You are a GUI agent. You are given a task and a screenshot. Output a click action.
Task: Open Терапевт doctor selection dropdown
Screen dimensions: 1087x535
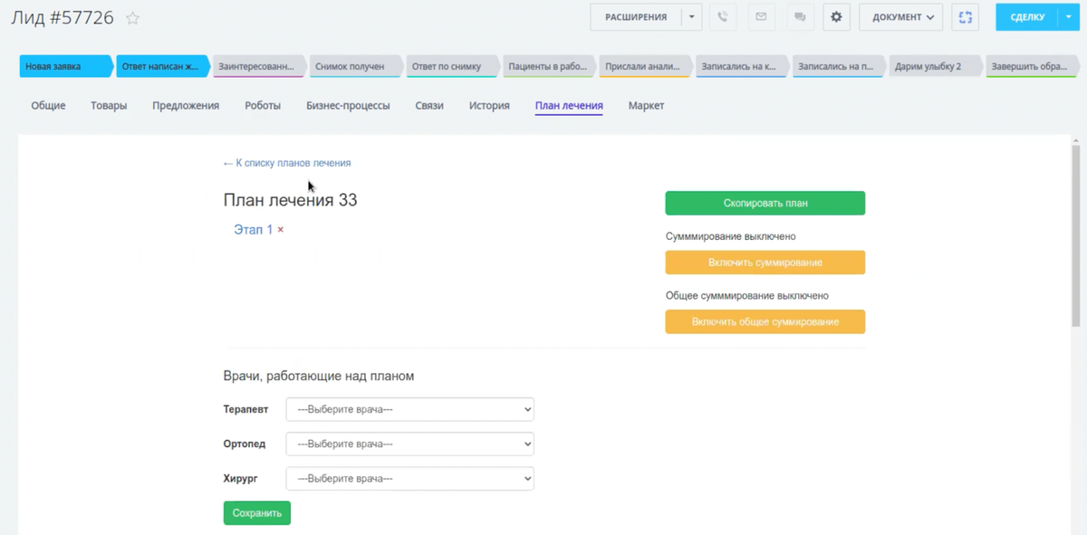coord(410,409)
